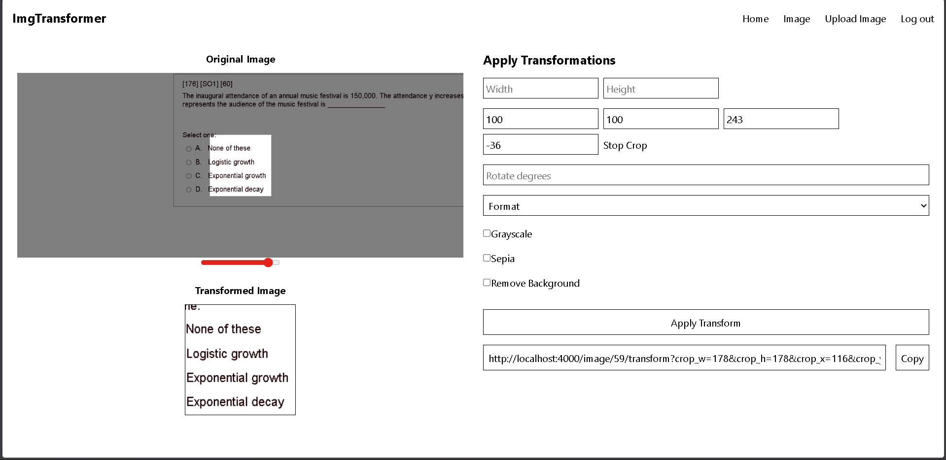The image size is (946, 460).
Task: Check the Remove Background option
Action: [x=487, y=283]
